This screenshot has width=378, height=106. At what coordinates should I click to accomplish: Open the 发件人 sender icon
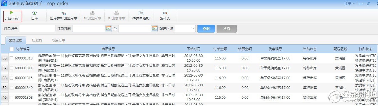tap(165, 13)
